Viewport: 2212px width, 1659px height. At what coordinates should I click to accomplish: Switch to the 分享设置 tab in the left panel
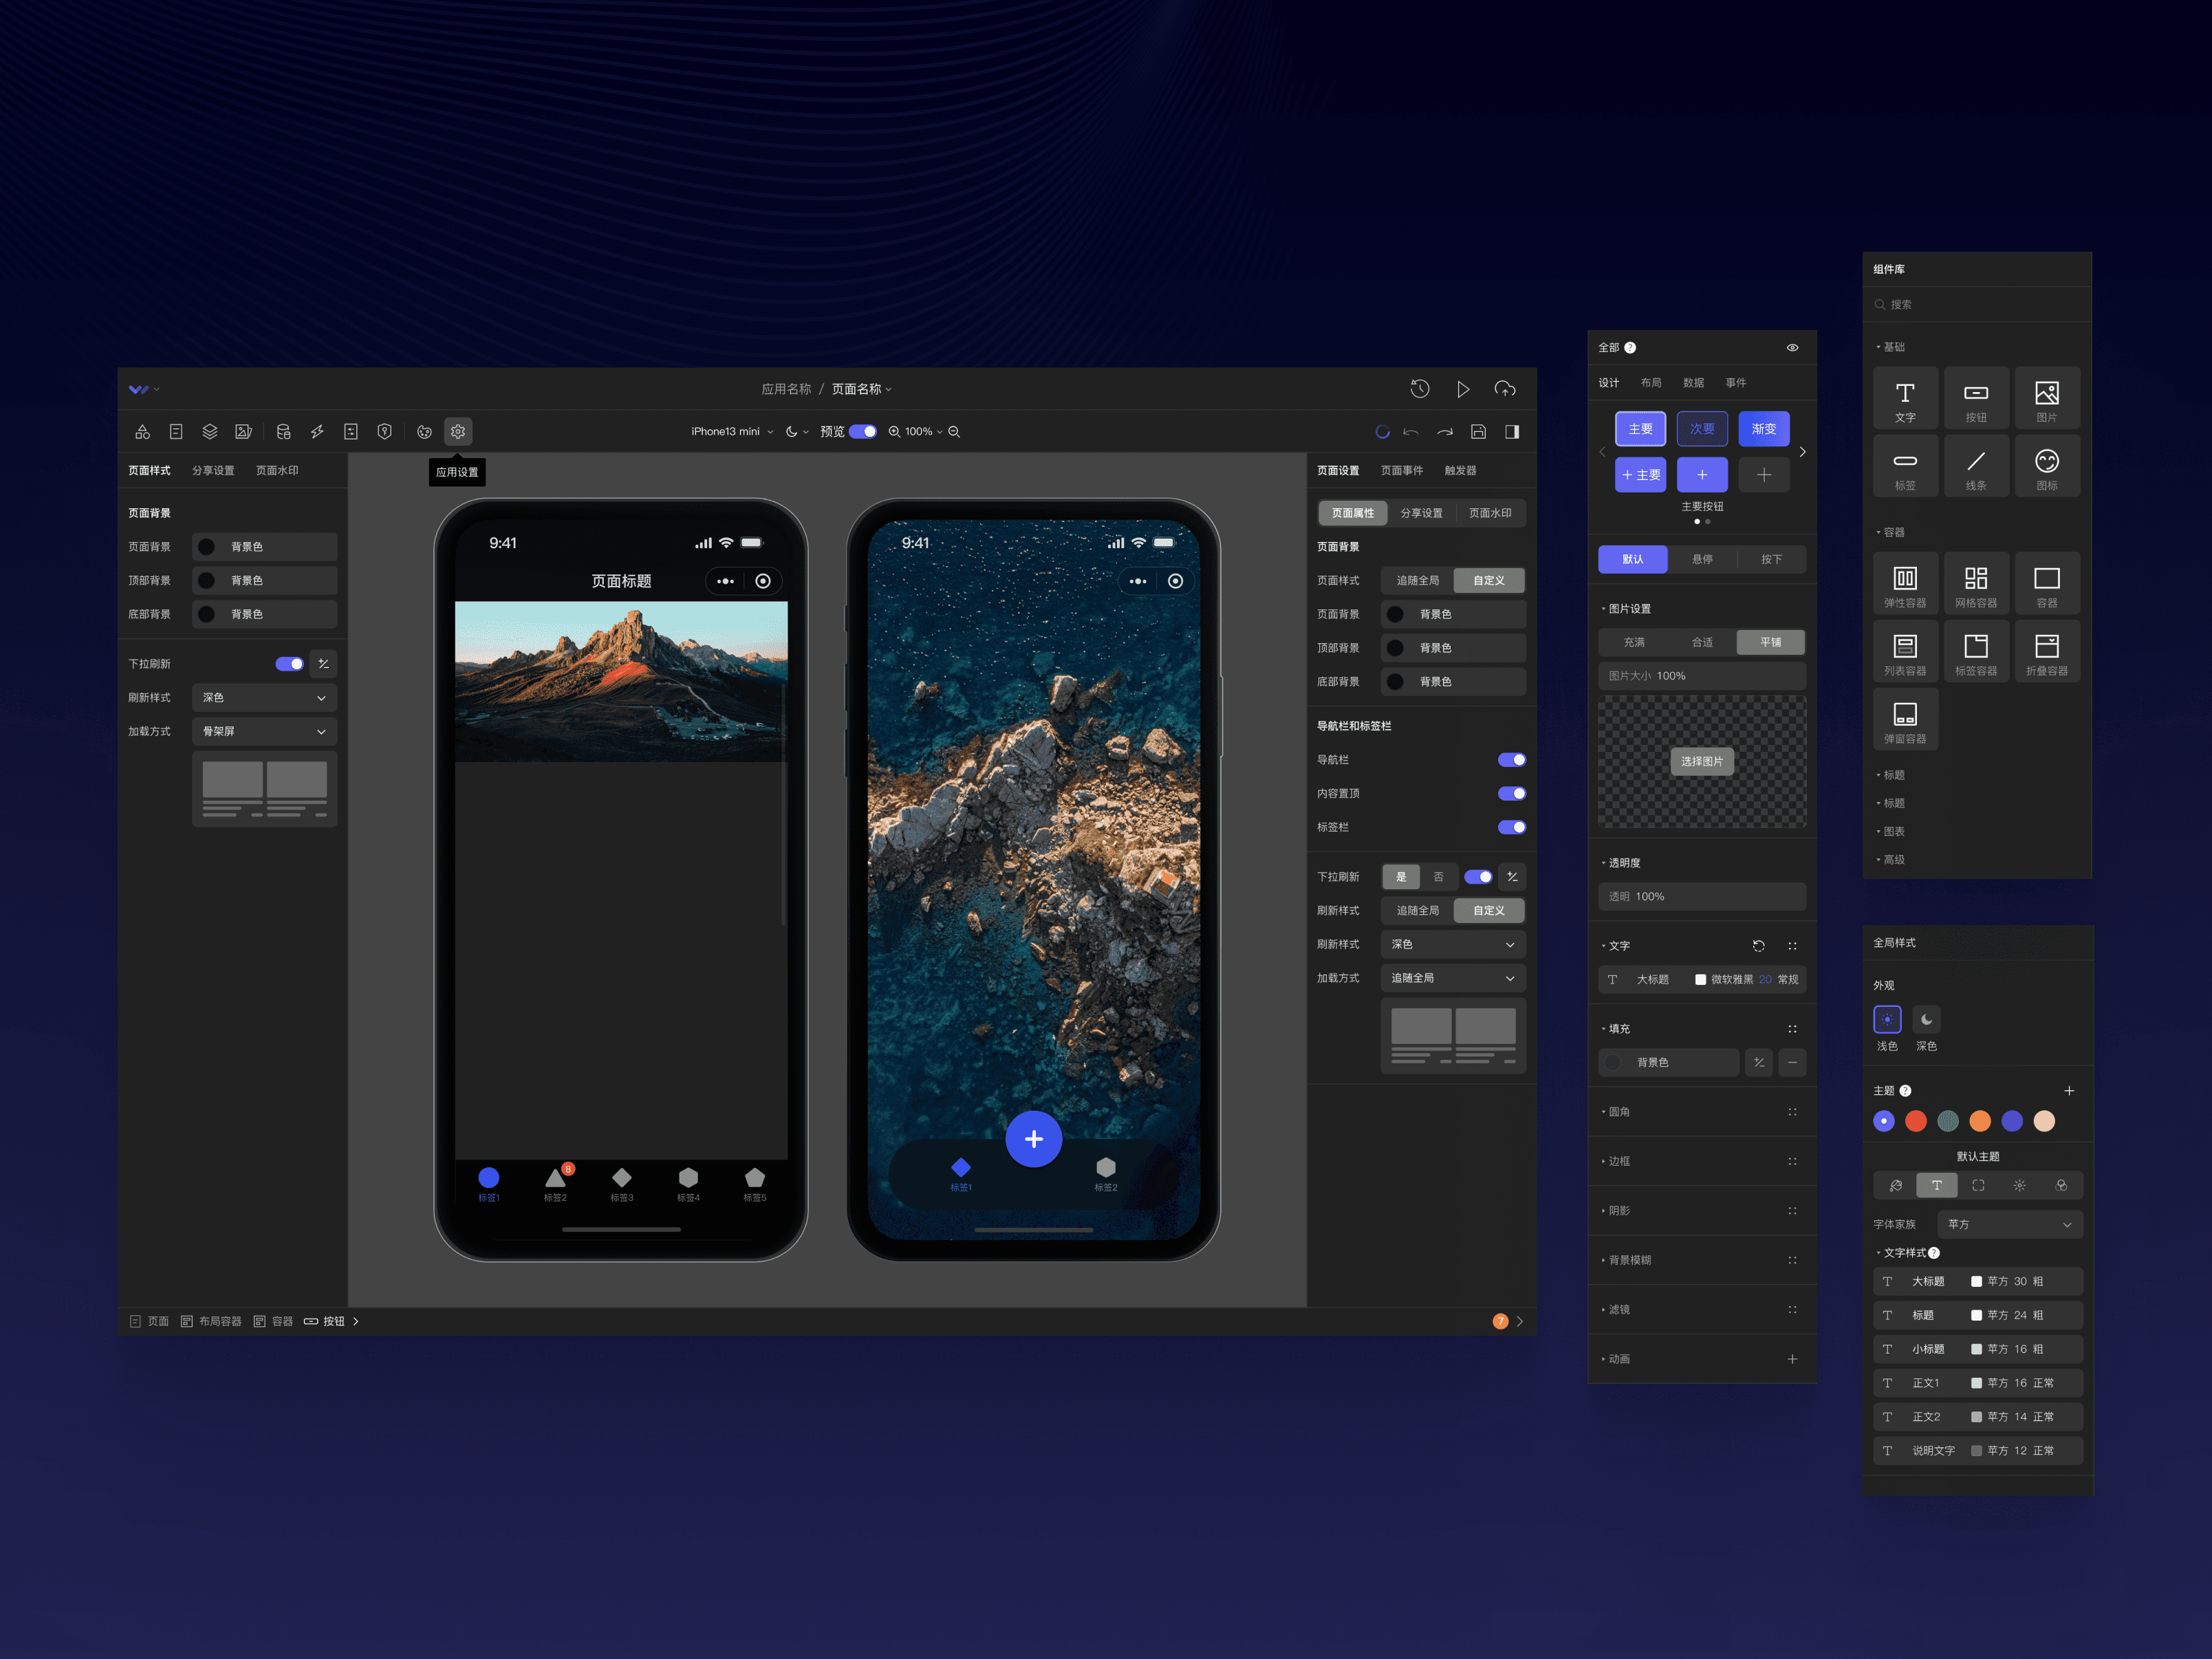(x=213, y=471)
